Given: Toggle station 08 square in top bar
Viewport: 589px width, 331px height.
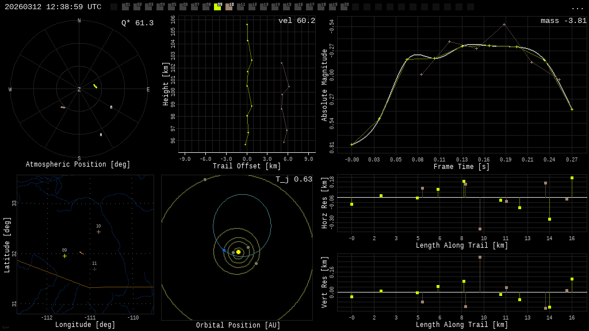Looking at the screenshot, I should coord(206,7).
